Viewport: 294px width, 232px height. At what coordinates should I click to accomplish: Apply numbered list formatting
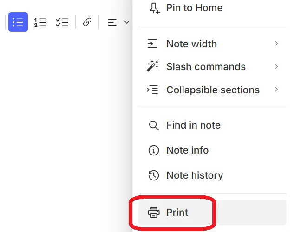(x=40, y=22)
